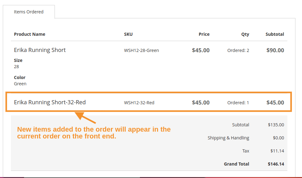
Task: Click the Shipping & Handling label
Action: click(228, 138)
